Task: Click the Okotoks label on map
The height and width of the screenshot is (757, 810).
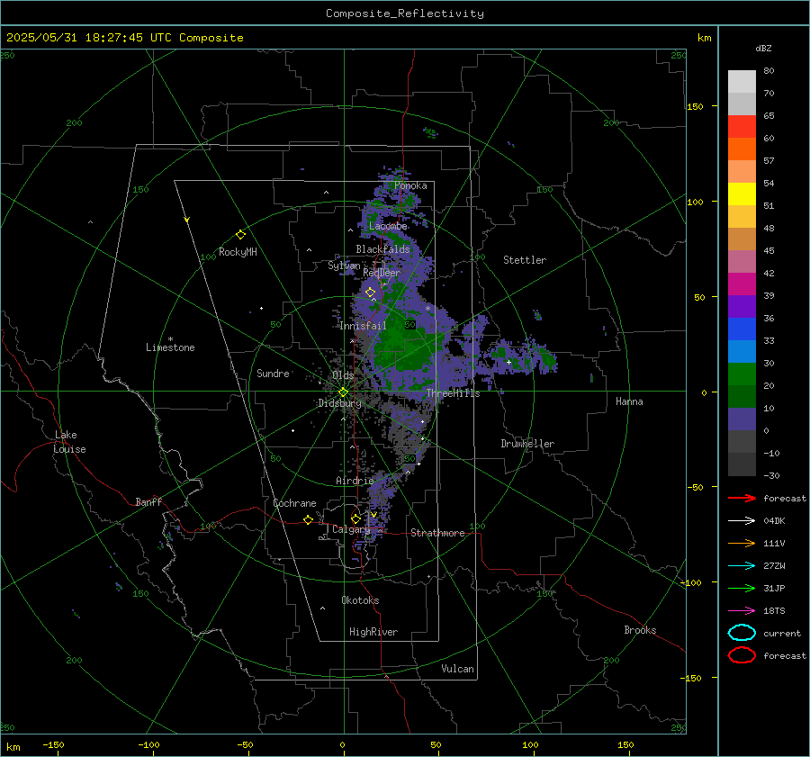Action: 360,600
